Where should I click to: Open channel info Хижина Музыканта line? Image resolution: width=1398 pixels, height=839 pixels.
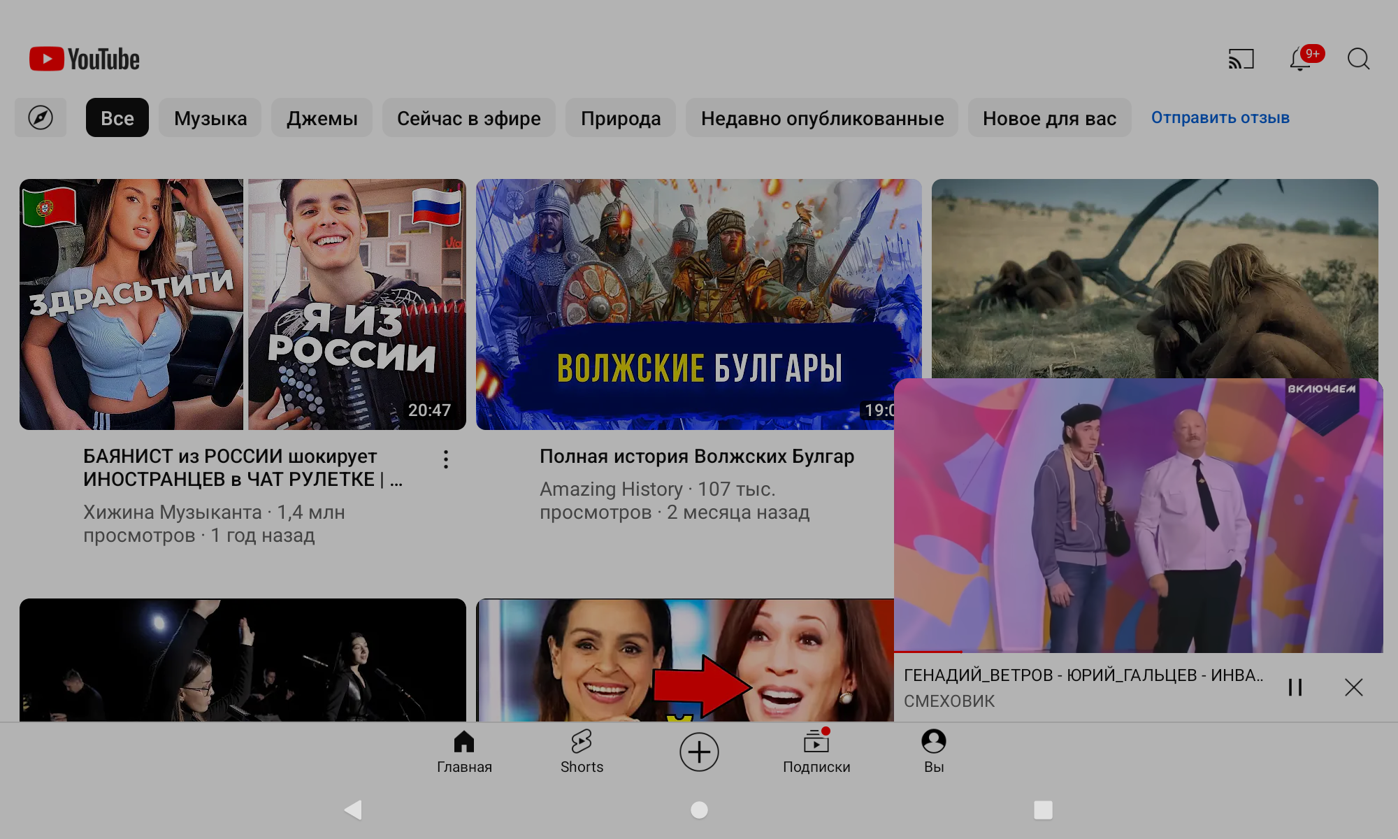tap(214, 524)
